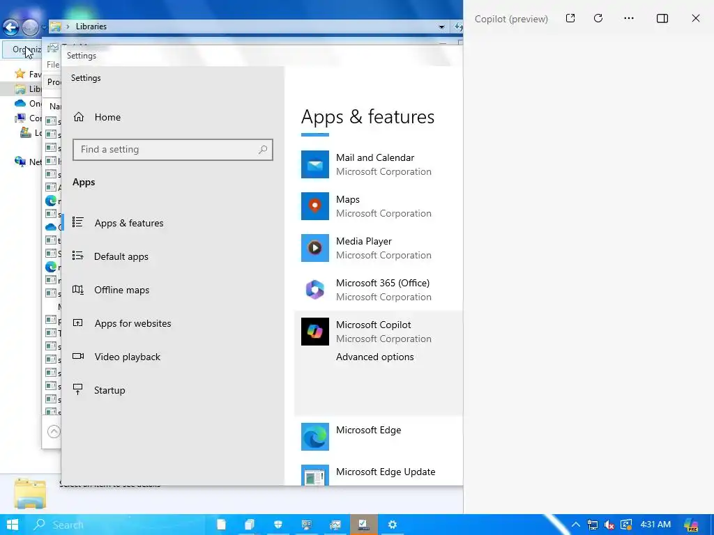Open the Settings gear on the taskbar

pos(393,525)
